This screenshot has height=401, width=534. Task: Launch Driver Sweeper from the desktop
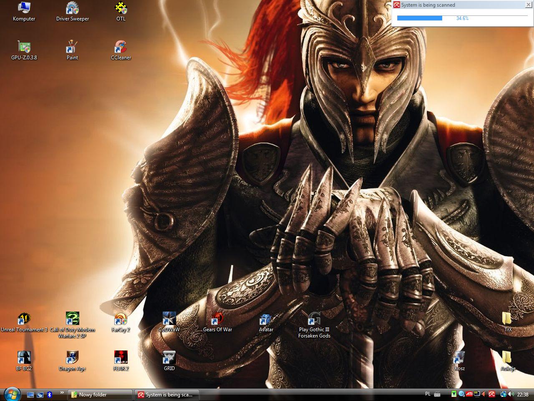73,12
